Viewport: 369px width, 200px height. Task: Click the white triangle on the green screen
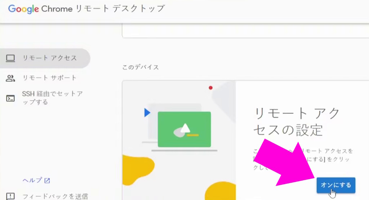click(x=185, y=128)
